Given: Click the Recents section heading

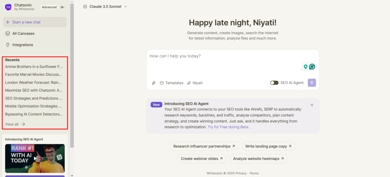Looking at the screenshot, I should coord(12,60).
